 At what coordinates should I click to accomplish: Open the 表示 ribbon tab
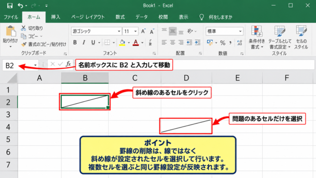click(183, 17)
